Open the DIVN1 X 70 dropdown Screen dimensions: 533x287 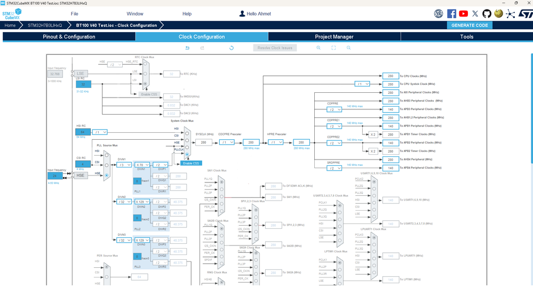pos(142,165)
